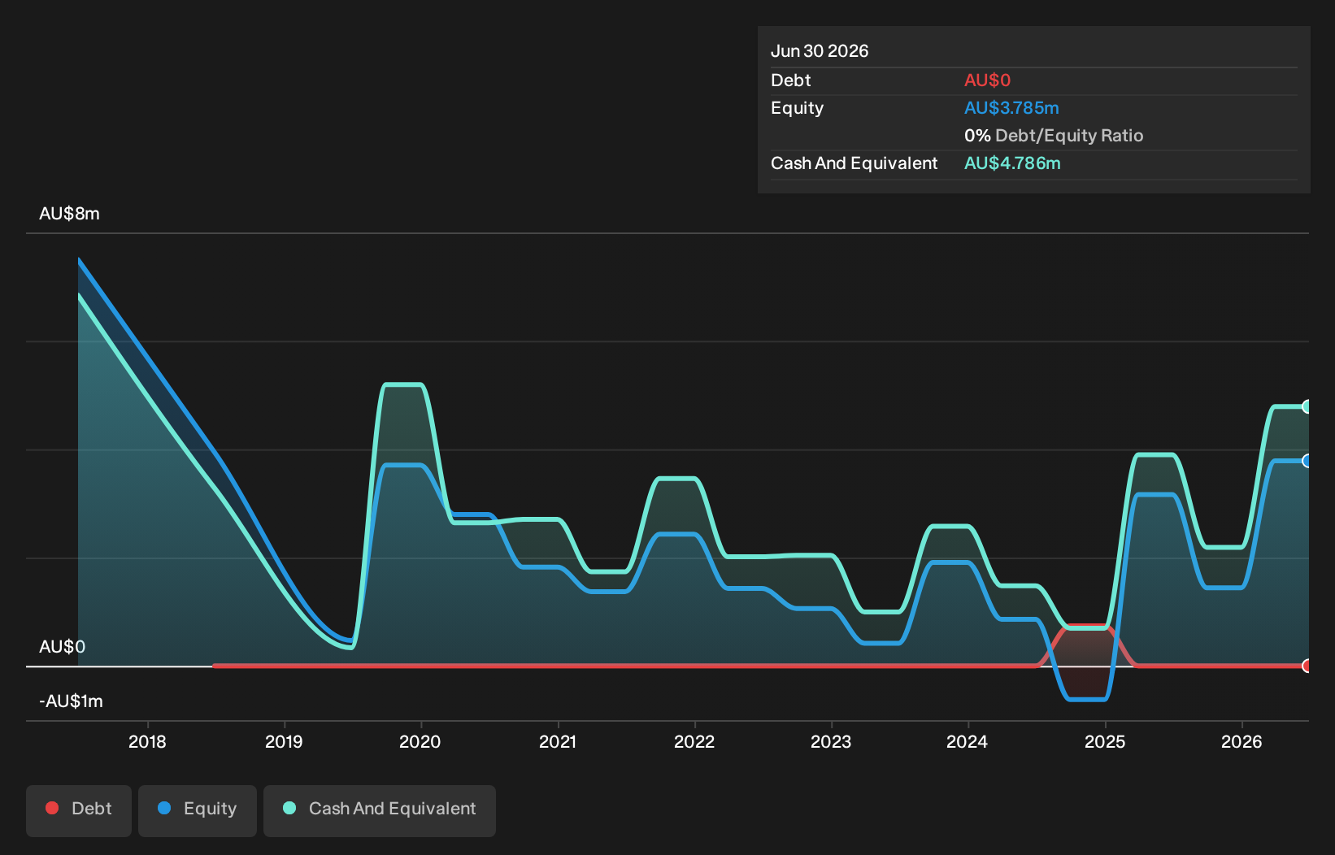Click the 2020 x-axis label
The image size is (1335, 855).
(420, 741)
